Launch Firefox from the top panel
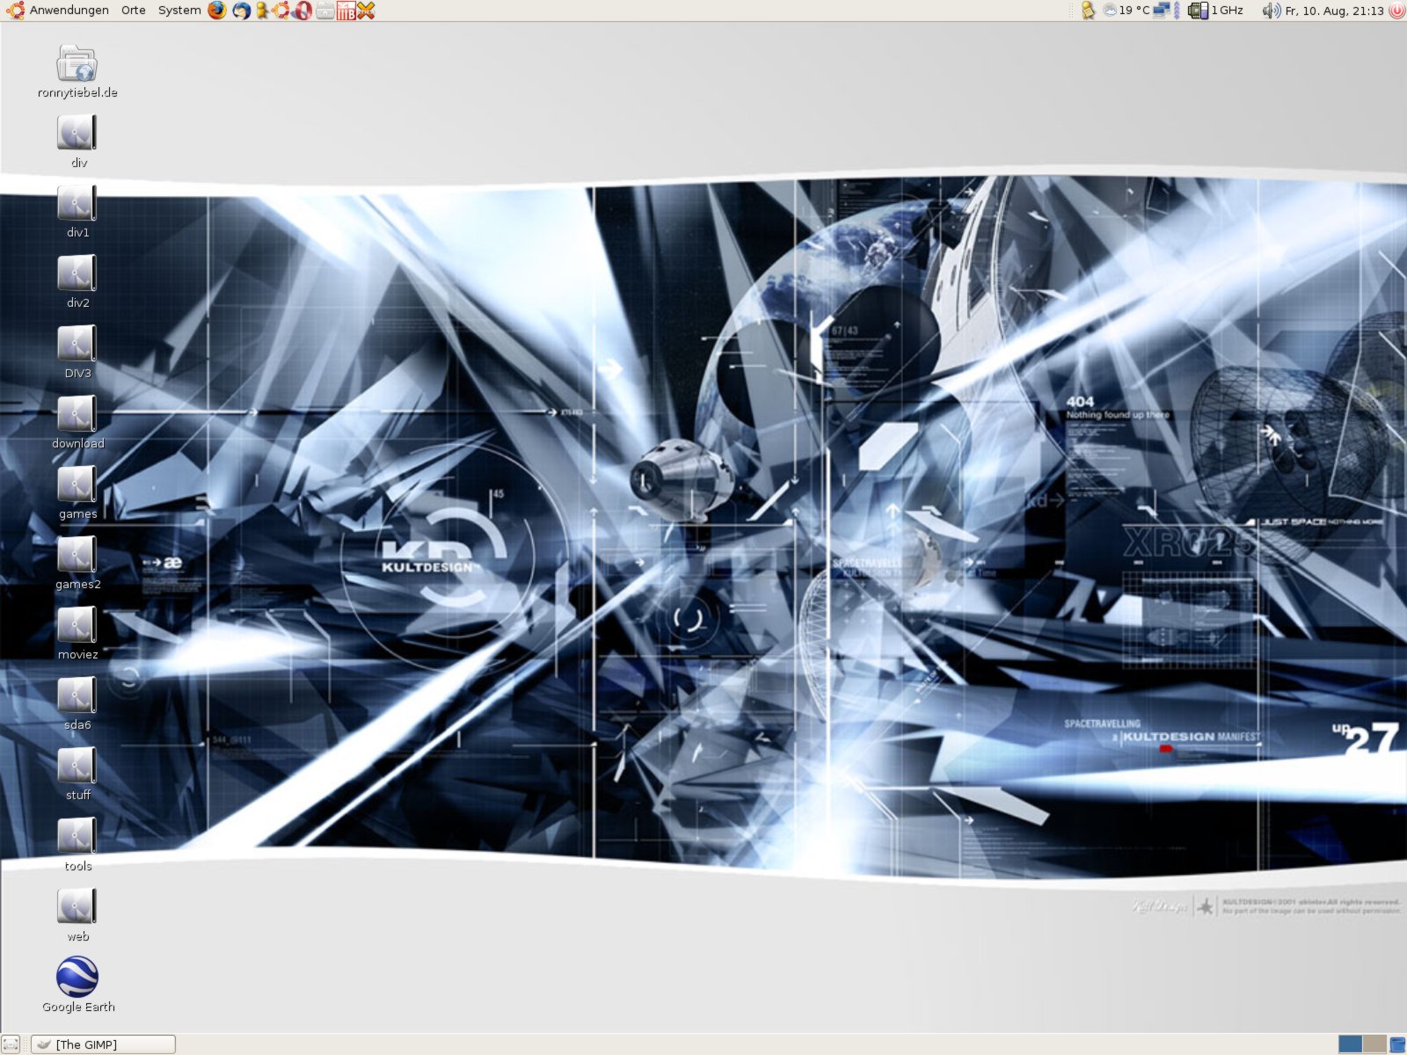Screen dimensions: 1407x1055 pyautogui.click(x=217, y=11)
